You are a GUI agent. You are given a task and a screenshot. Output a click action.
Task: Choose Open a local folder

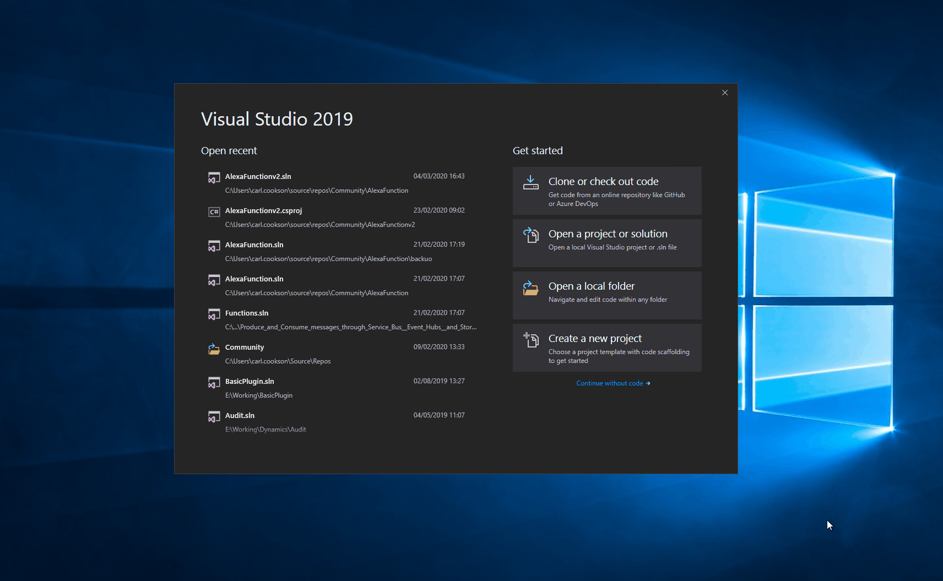607,295
